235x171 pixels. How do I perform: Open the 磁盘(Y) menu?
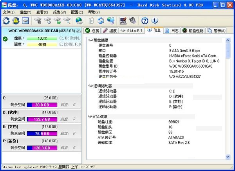pos(25,12)
